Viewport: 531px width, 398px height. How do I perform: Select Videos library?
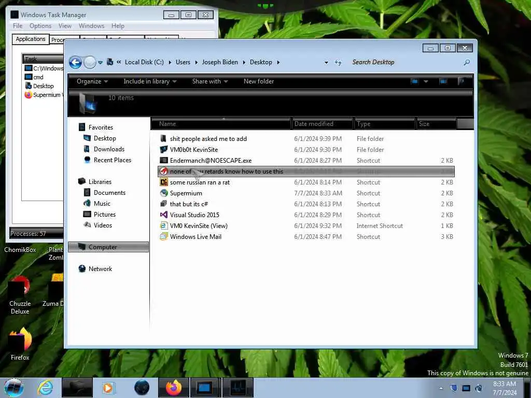click(103, 225)
